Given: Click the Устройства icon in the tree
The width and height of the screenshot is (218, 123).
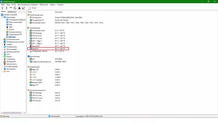Looking at the screenshot, I should 5,59.
